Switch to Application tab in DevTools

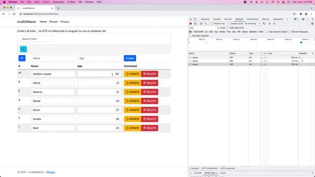point(278,19)
